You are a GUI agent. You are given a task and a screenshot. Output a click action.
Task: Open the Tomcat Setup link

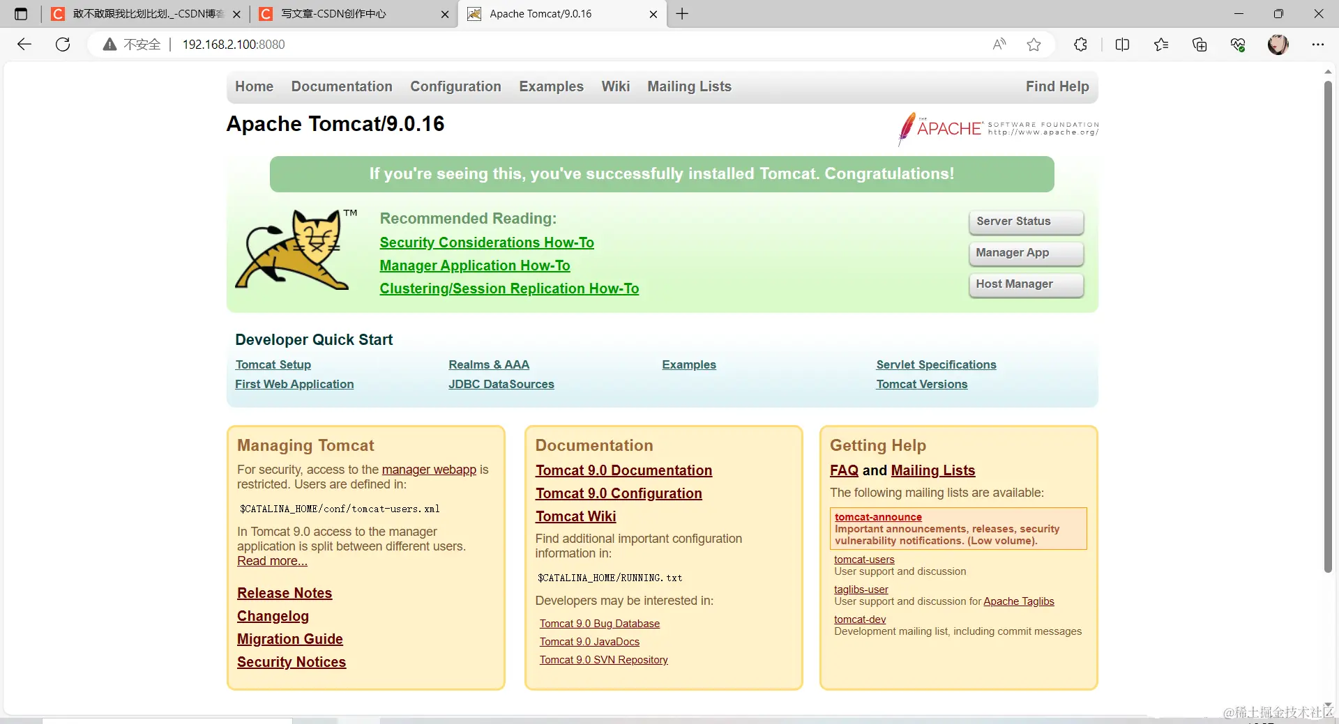[x=273, y=364]
